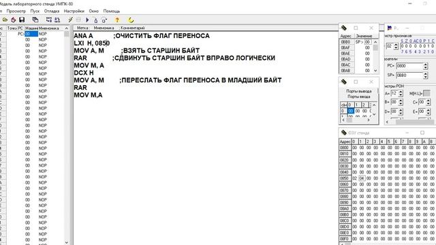The width and height of the screenshot is (436, 245).
Task: Click the lightning bolt compile icon
Action: (x=70, y=20)
